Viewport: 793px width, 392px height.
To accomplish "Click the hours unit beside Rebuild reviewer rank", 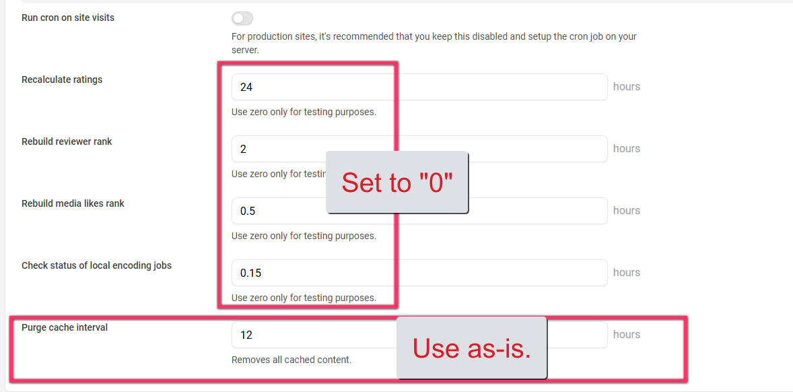I will coord(627,148).
